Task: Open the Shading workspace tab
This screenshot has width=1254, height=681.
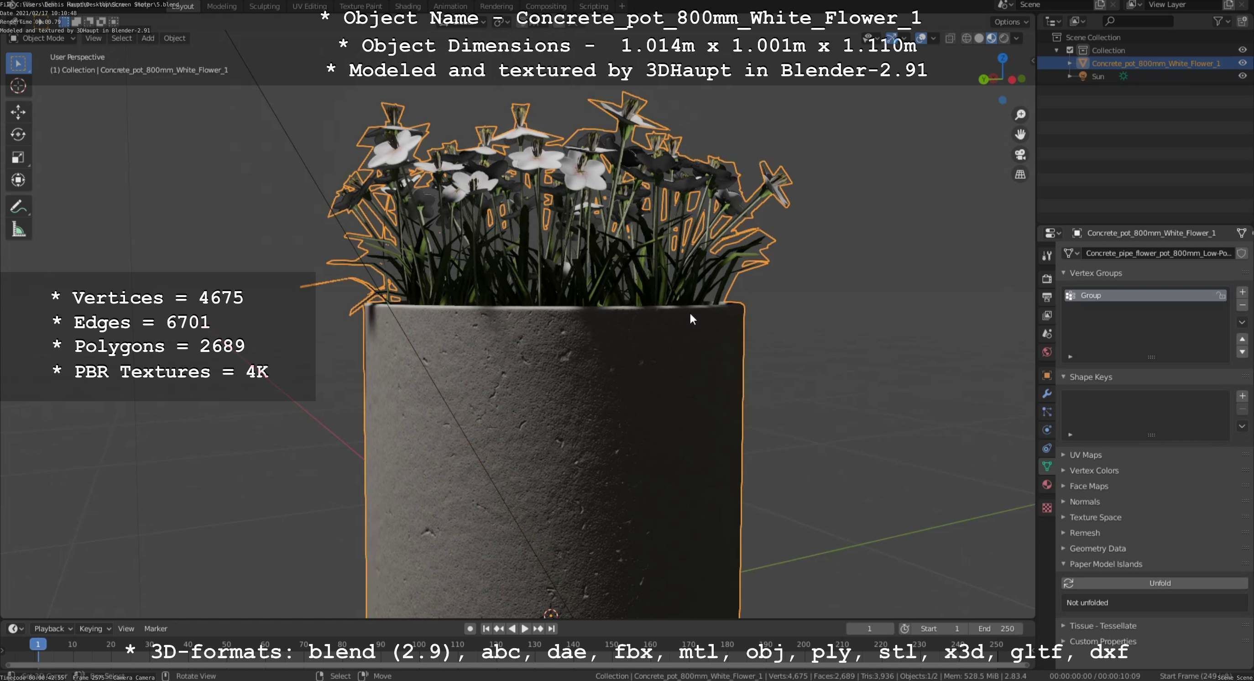Action: (408, 6)
